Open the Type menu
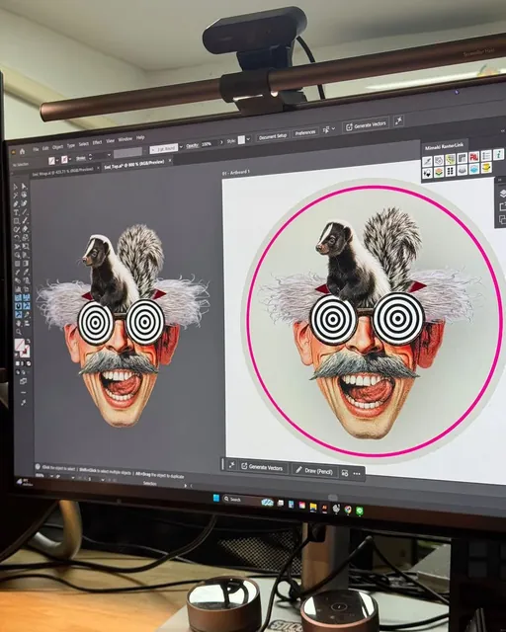This screenshot has width=506, height=632. pos(70,145)
